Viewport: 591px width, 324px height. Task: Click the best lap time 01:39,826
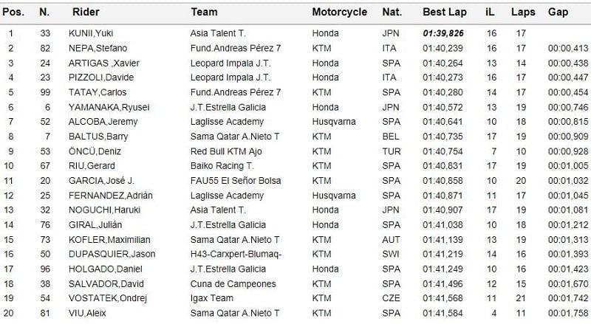[444, 33]
